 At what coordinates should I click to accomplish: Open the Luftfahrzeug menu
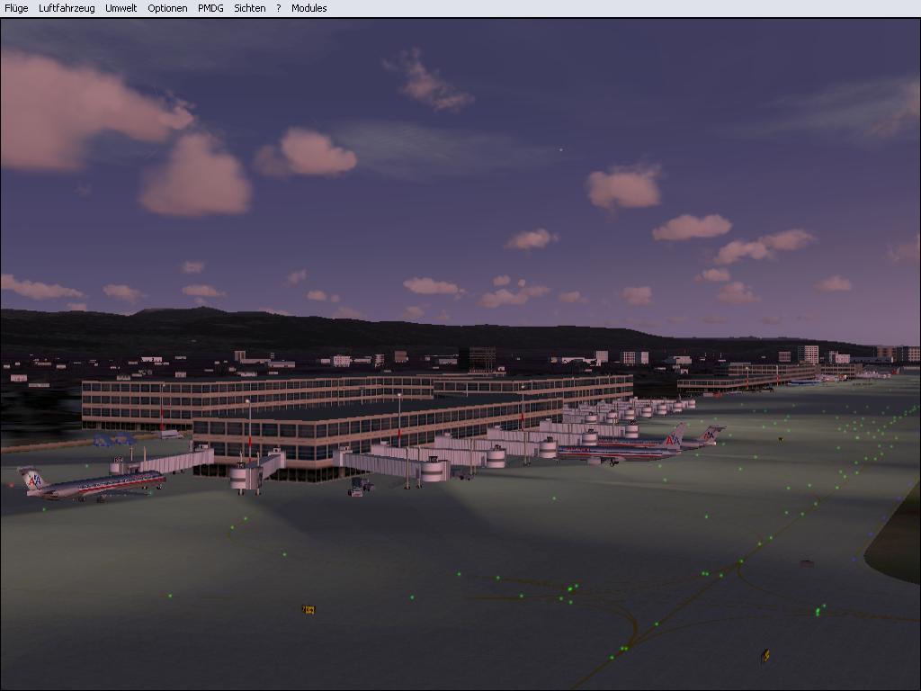[67, 8]
